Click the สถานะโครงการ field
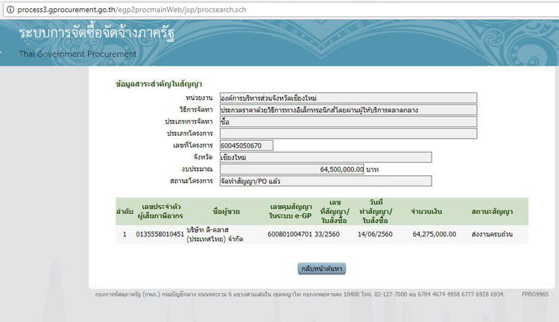 [325, 181]
